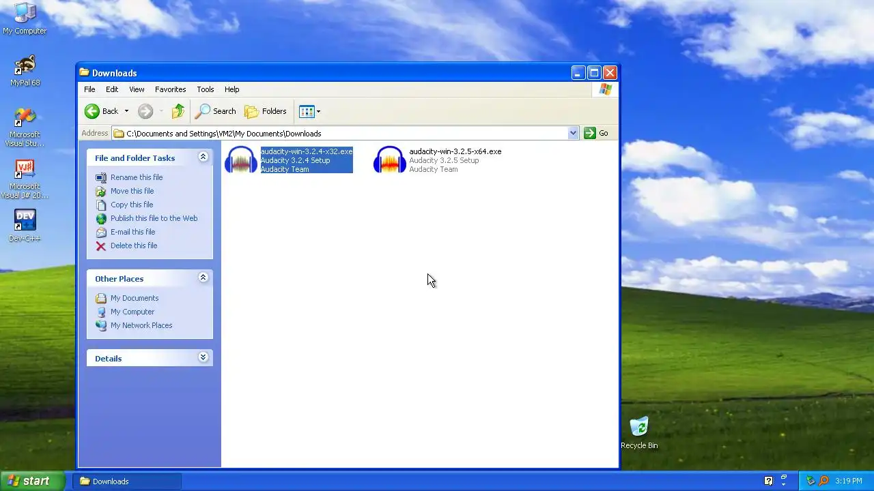Screen dimensions: 874x491
Task: Click the file name text audacity-win-3.2.5-x64.exe
Action: (x=455, y=151)
